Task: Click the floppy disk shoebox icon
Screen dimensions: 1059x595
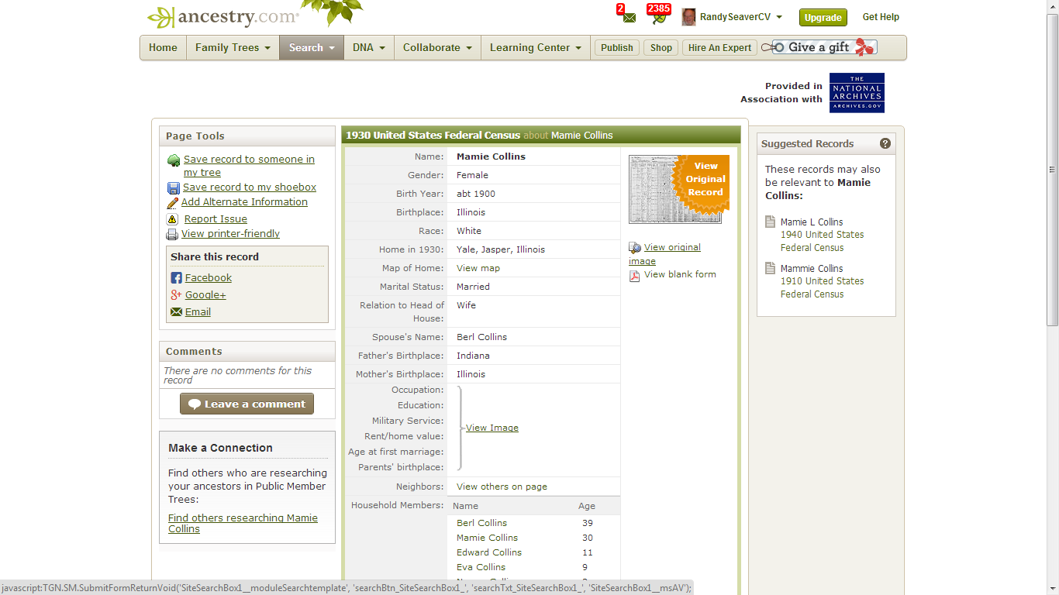Action: tap(174, 187)
